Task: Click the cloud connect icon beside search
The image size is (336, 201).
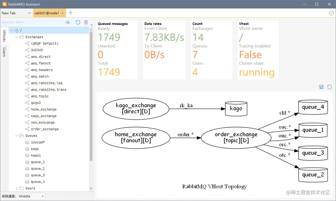Action: point(68,22)
